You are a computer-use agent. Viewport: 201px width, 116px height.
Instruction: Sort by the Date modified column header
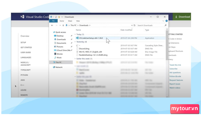coord(126,30)
